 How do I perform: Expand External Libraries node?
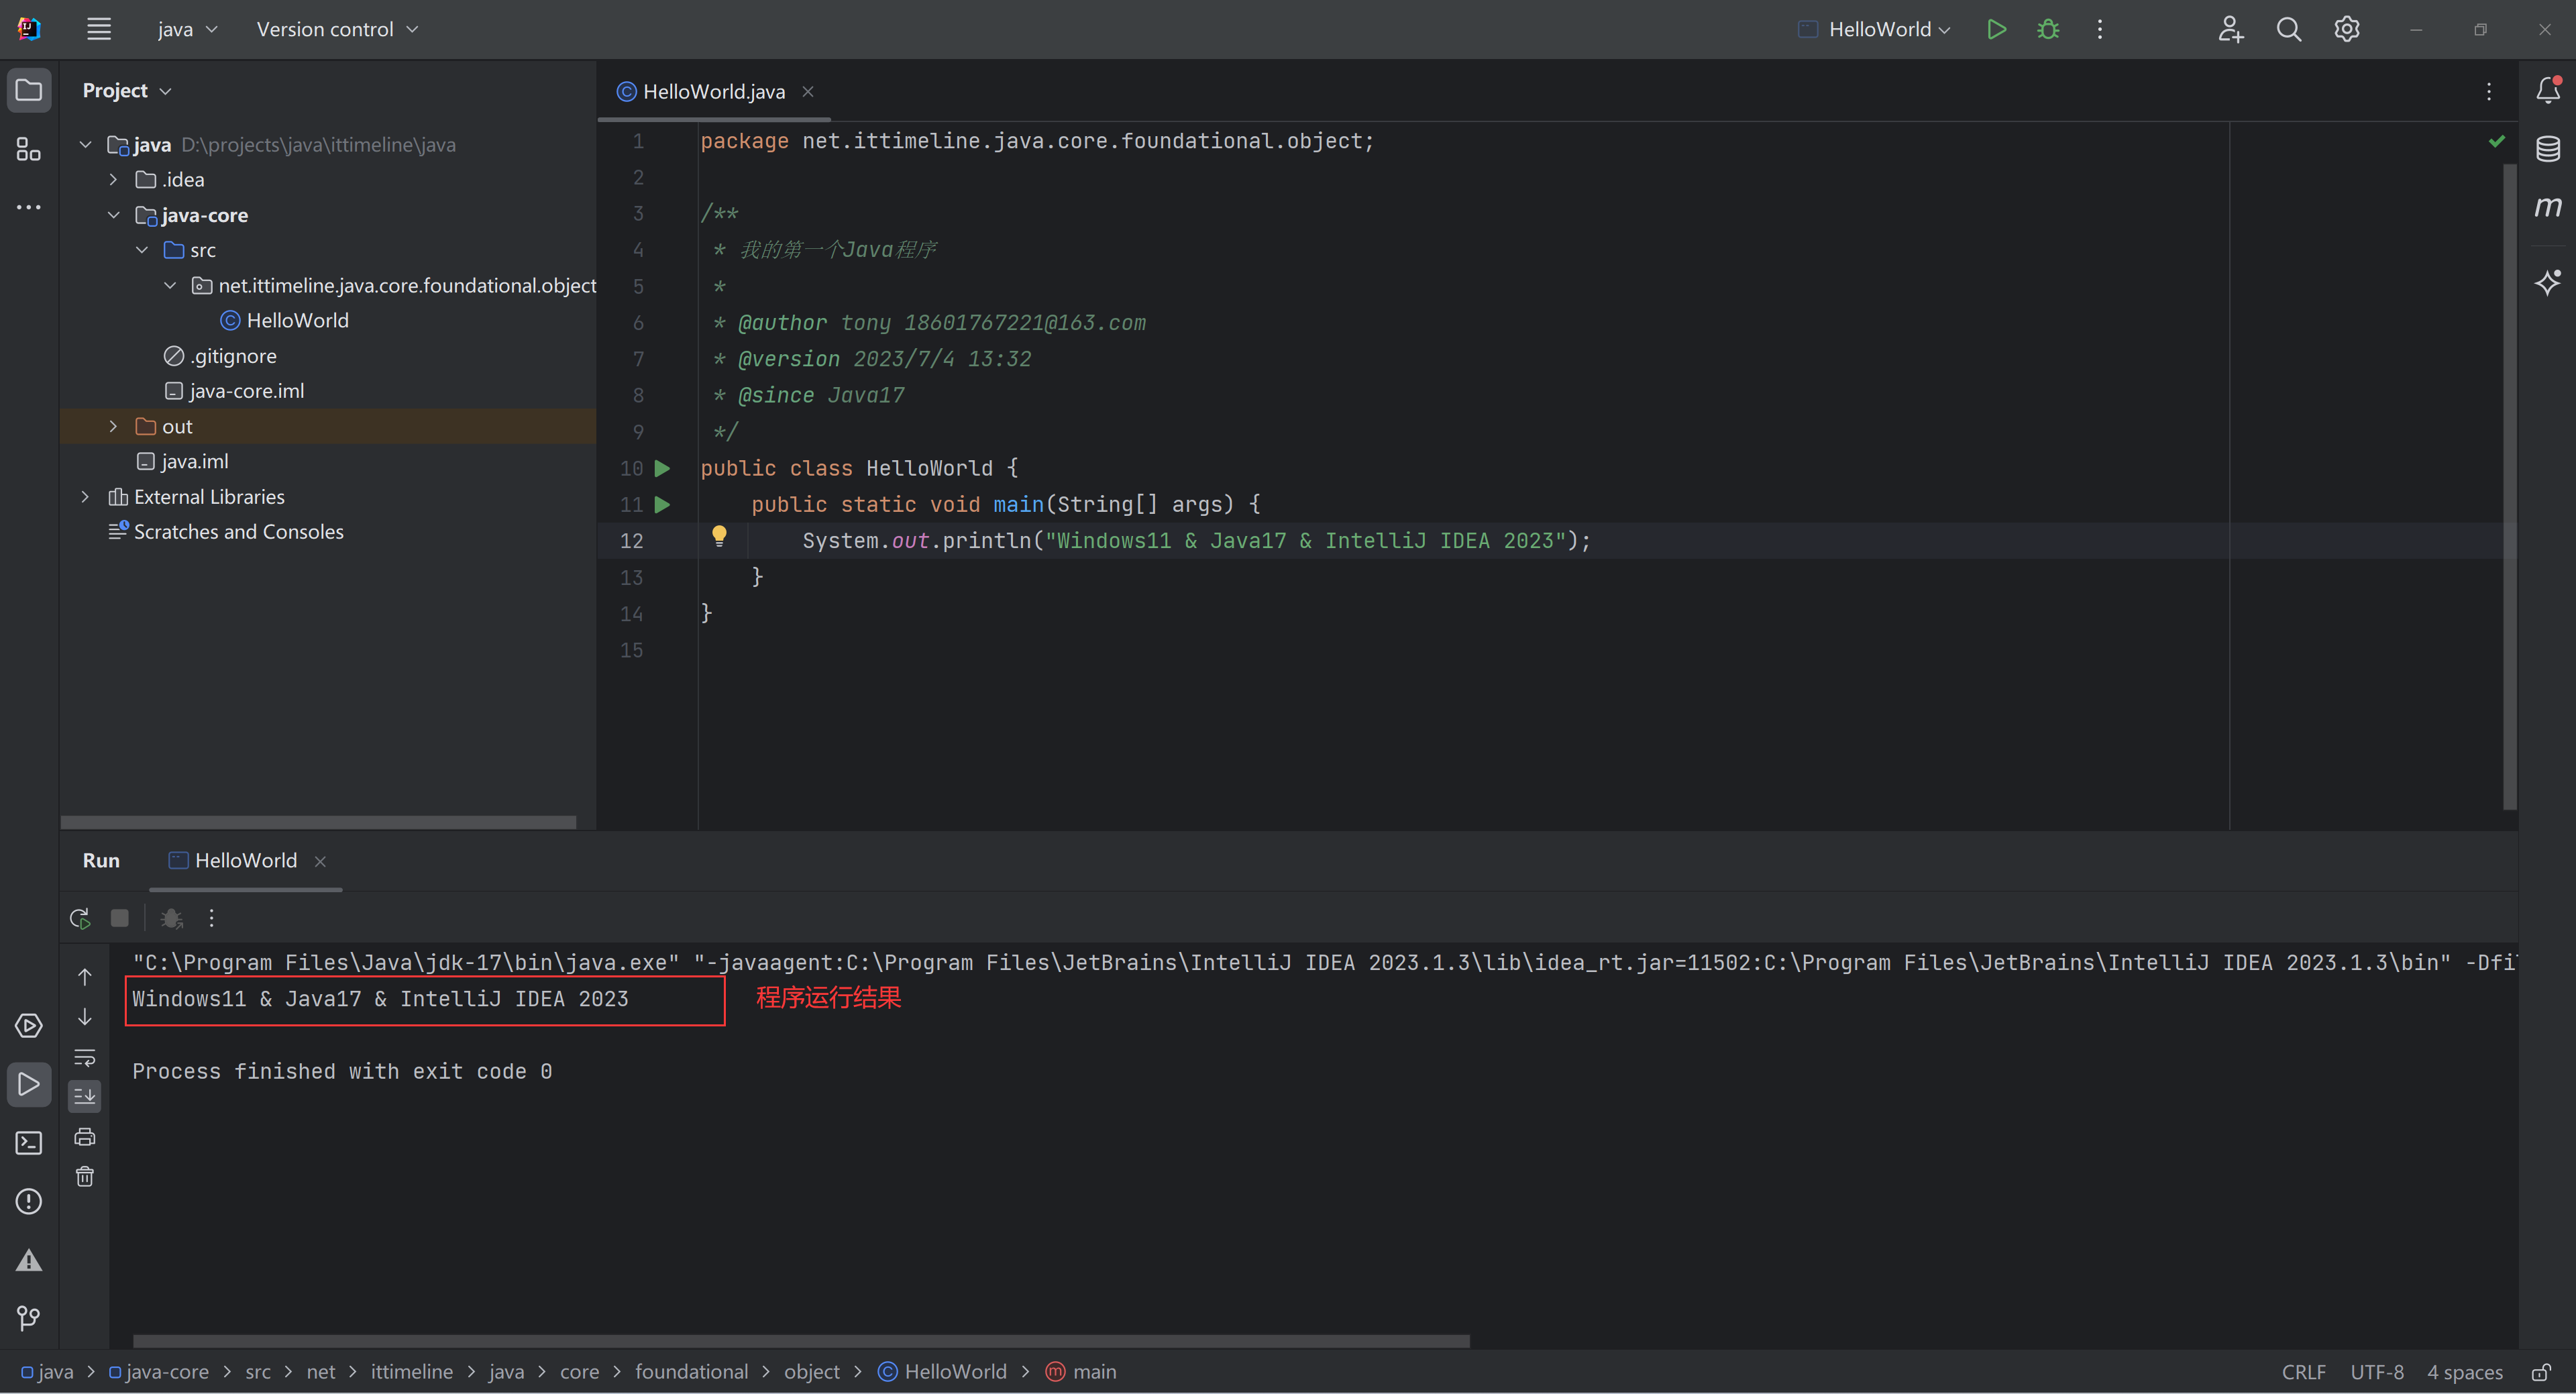click(x=85, y=497)
